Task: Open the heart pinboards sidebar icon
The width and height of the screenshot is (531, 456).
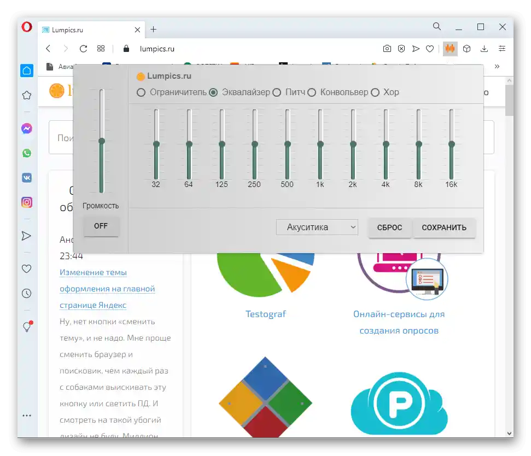Action: point(26,269)
